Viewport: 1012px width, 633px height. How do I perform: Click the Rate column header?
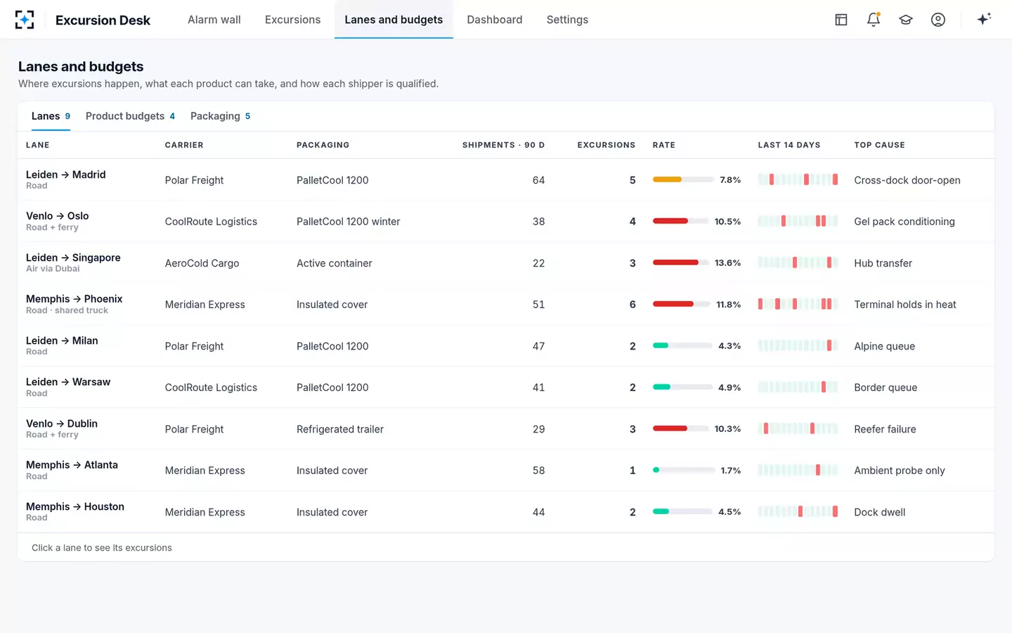click(x=663, y=145)
